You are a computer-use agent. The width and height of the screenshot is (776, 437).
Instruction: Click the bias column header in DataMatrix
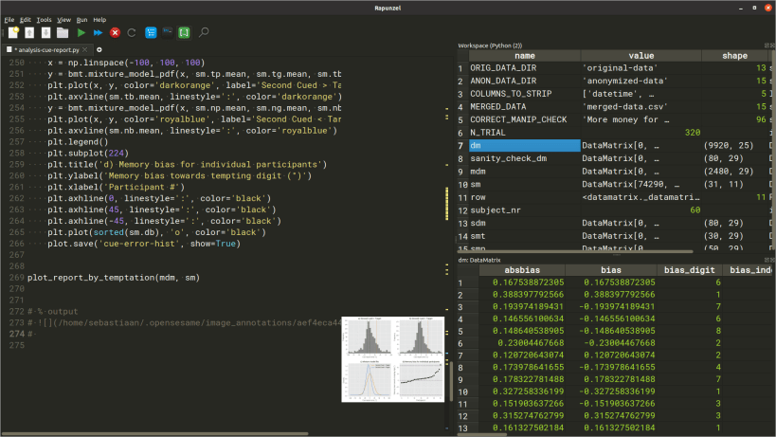tap(611, 270)
